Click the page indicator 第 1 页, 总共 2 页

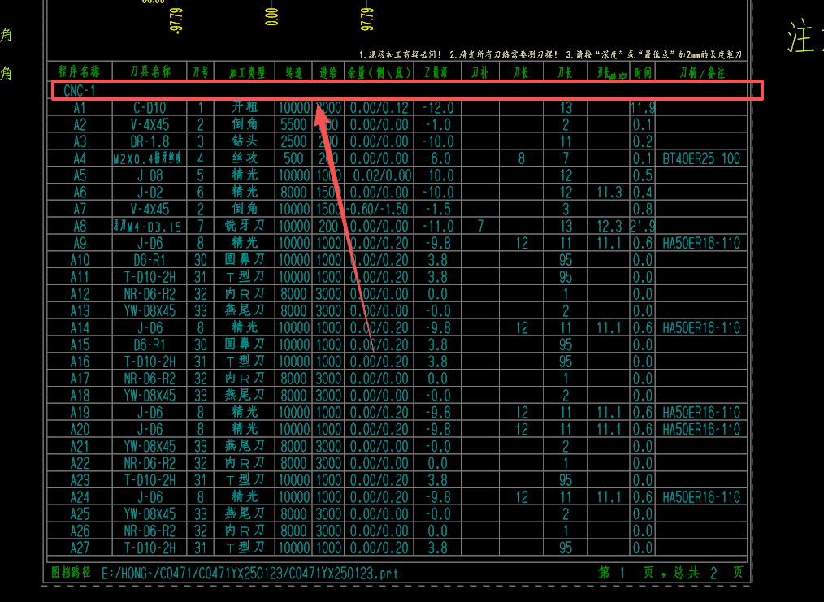point(671,573)
